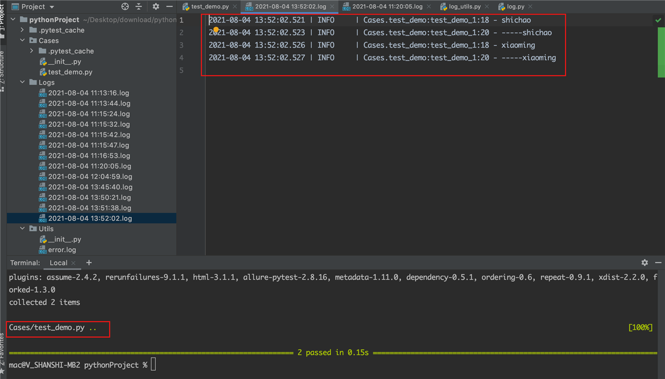Close the 2021-08-04 11:20:05.log tab
Screen dimensions: 665x379
429,7
